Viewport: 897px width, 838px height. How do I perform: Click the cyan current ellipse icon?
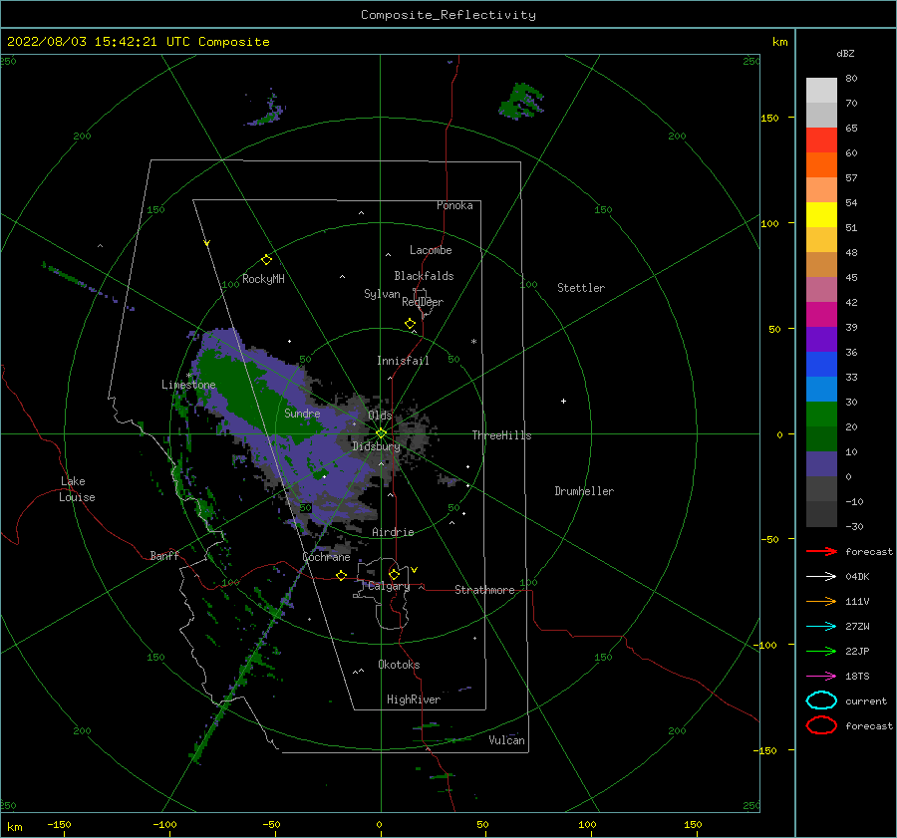(821, 700)
